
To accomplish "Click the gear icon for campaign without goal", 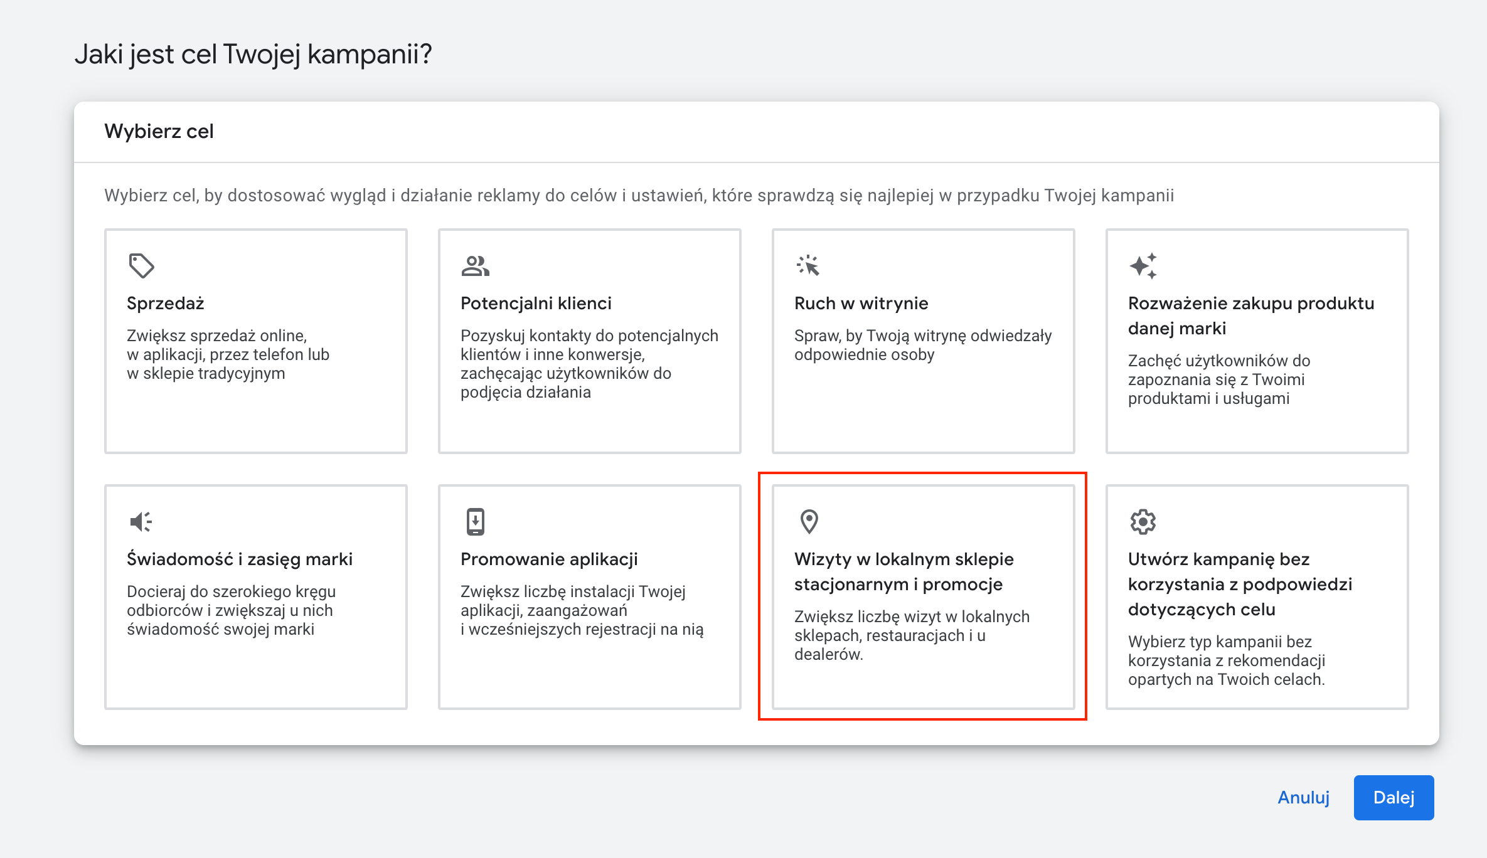I will coord(1143,521).
